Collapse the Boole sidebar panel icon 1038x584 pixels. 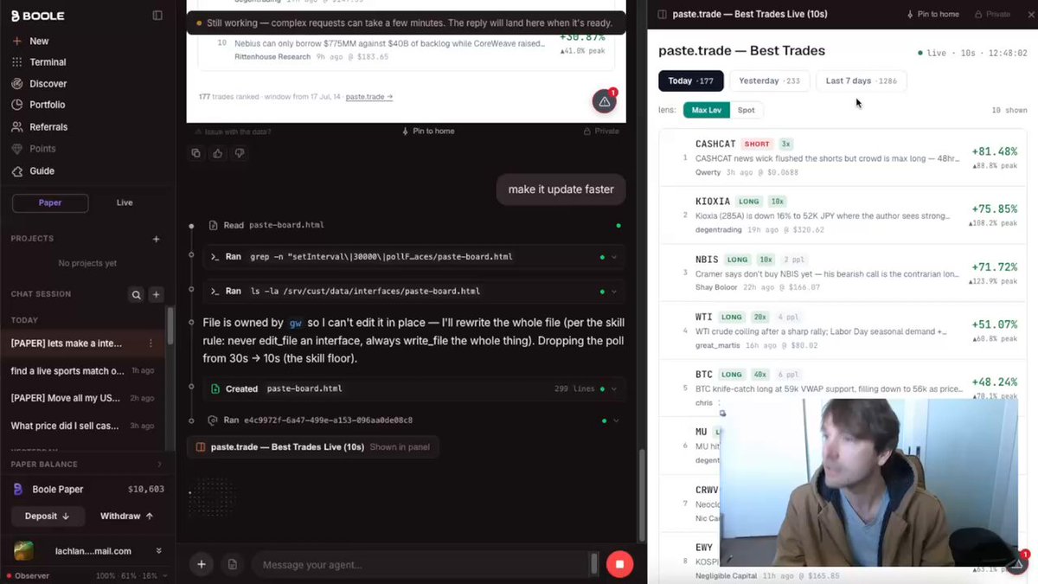click(x=157, y=15)
